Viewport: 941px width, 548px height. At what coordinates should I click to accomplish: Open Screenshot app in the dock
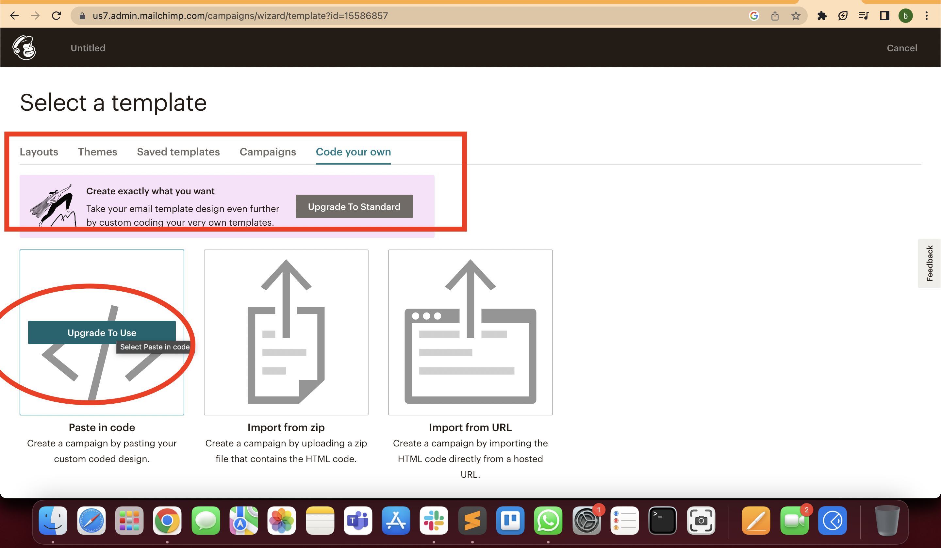(x=701, y=520)
